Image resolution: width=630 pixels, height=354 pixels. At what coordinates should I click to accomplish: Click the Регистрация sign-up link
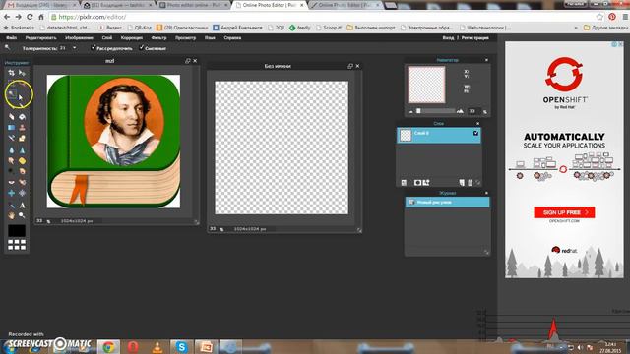pyautogui.click(x=475, y=37)
